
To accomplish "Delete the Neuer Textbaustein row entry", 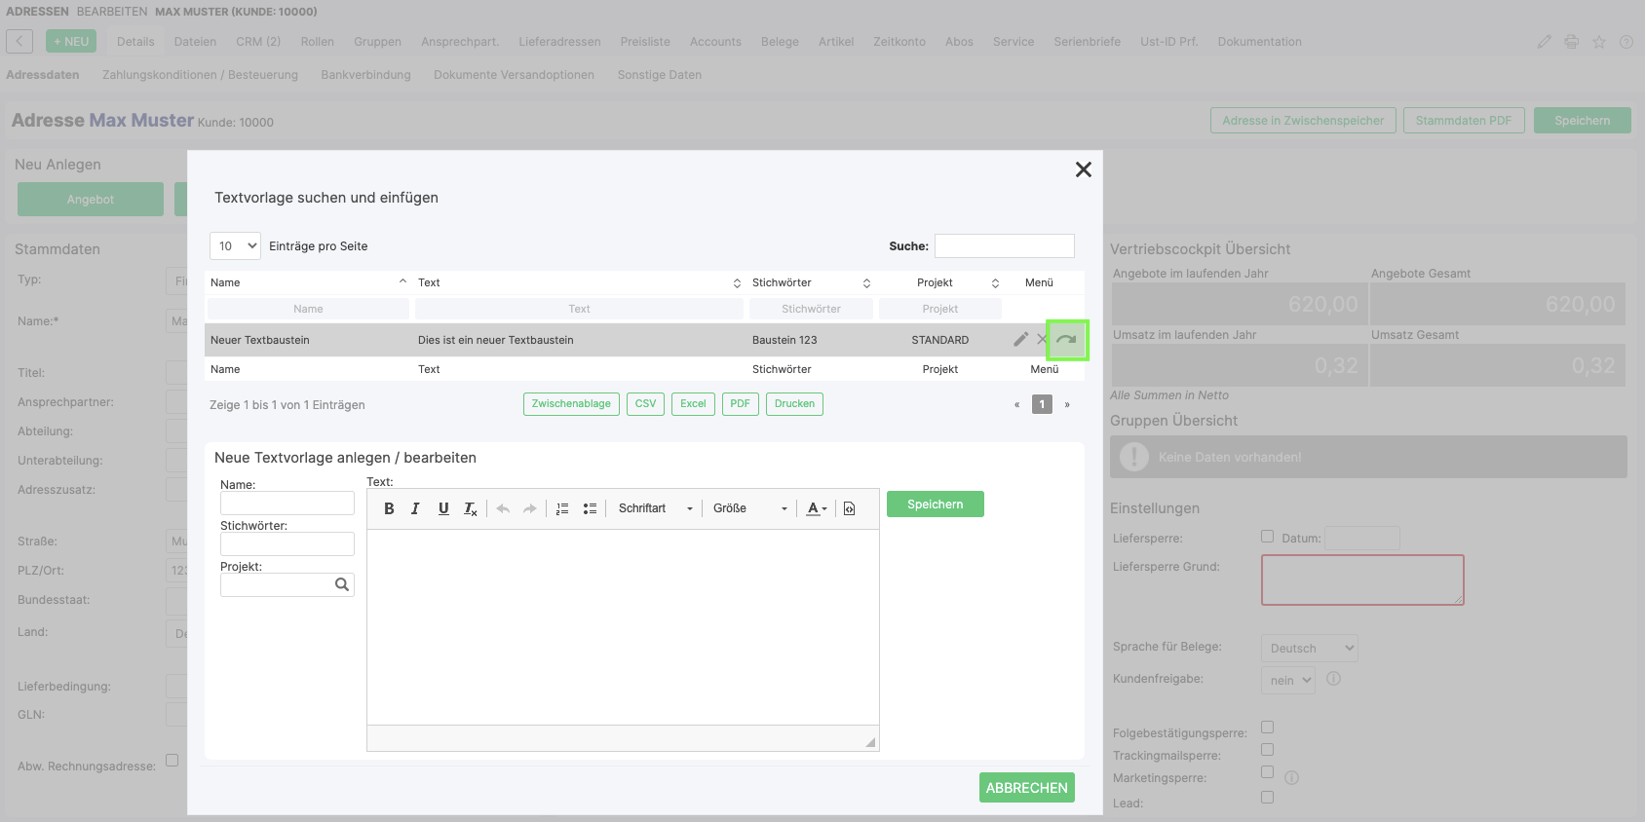I will [1042, 340].
